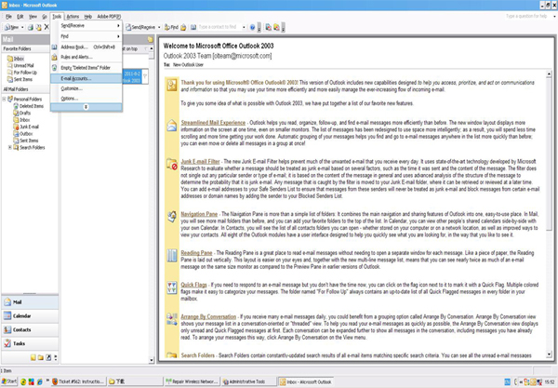Screen dimensions: 558x388
Task: Switch to Contacts in navigation pane
Action: (30, 330)
